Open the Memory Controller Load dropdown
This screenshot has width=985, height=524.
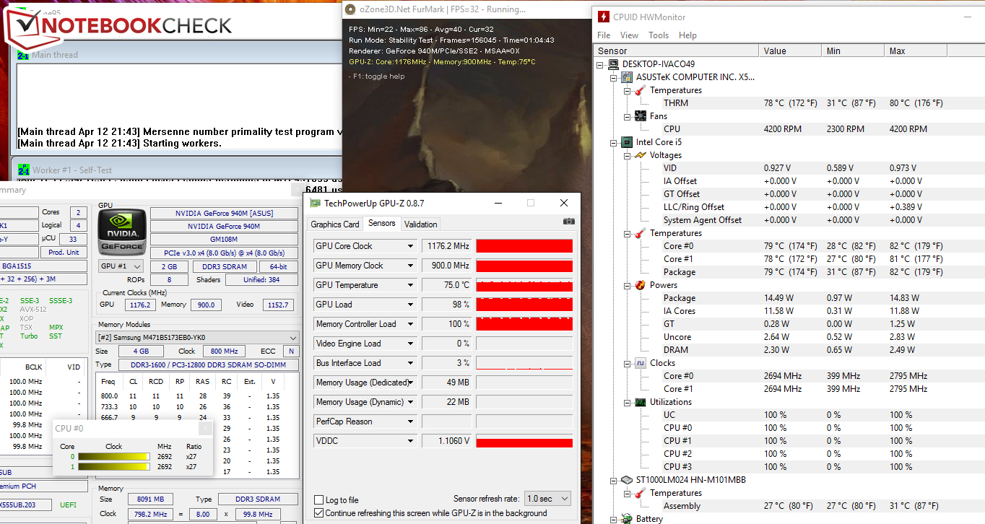click(x=411, y=324)
